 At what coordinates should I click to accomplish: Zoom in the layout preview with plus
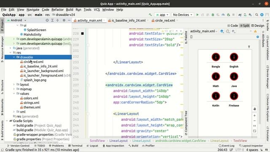tap(254, 115)
